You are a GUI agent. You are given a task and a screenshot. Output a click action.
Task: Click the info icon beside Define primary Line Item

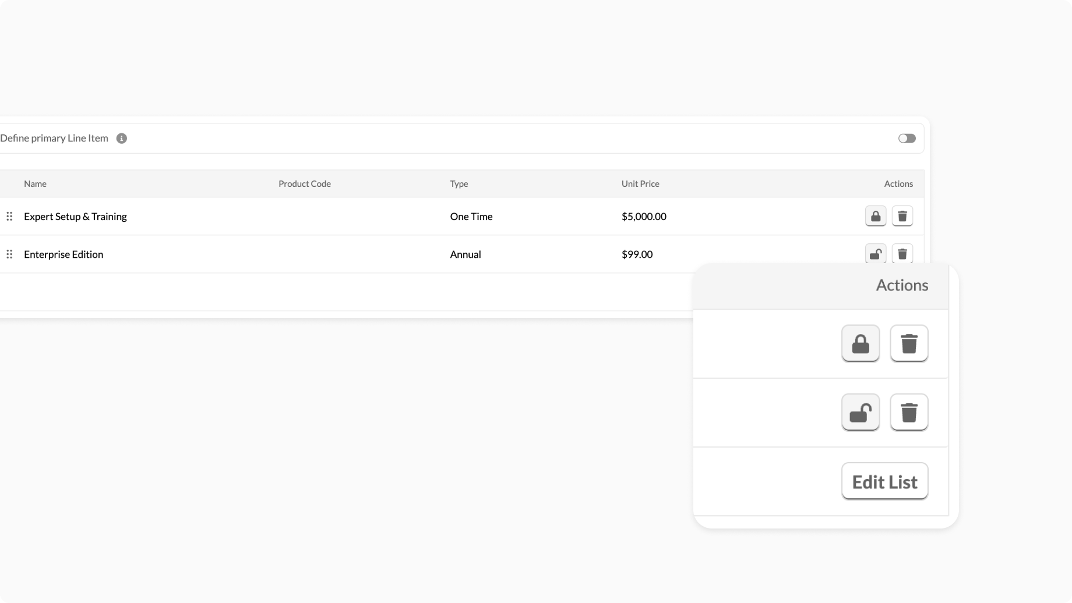(x=121, y=139)
